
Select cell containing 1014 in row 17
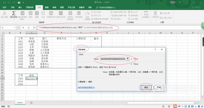(20, 81)
